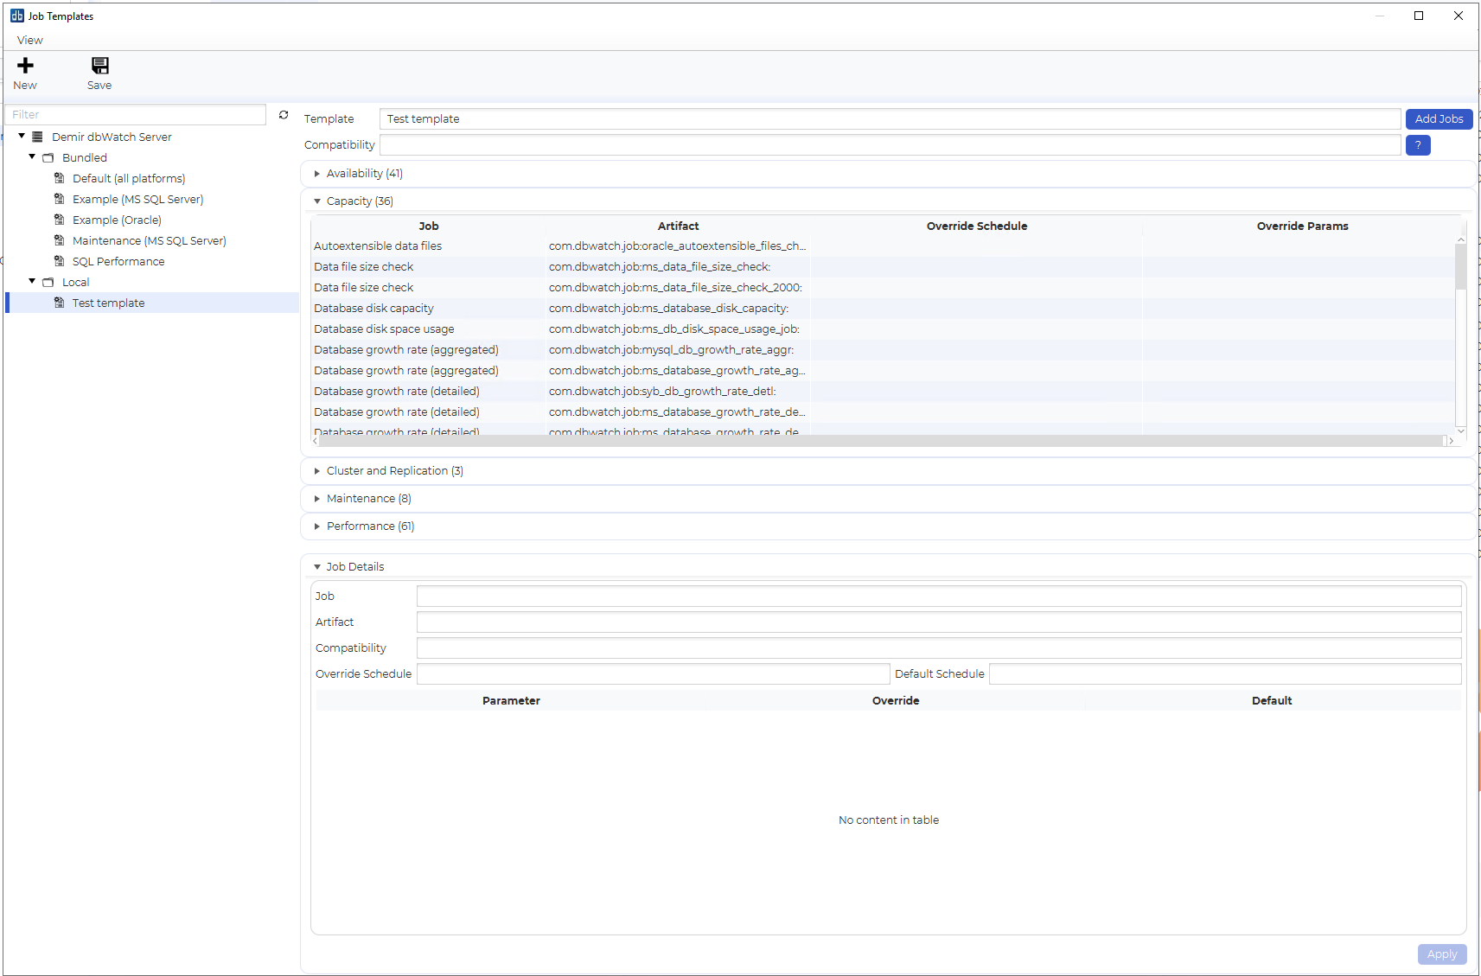Click the top Compatibility input field
This screenshot has width=1481, height=976.
890,145
